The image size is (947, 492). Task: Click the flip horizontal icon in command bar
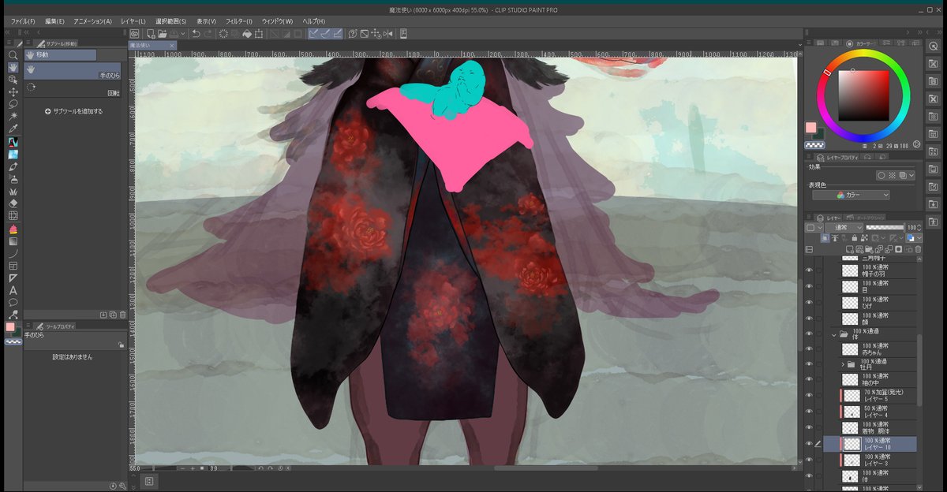click(x=387, y=34)
